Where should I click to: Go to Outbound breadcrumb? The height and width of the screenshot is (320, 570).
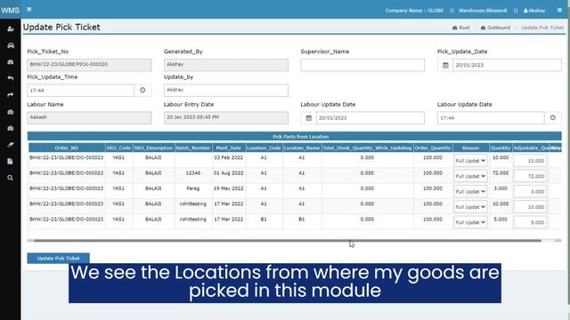495,28
